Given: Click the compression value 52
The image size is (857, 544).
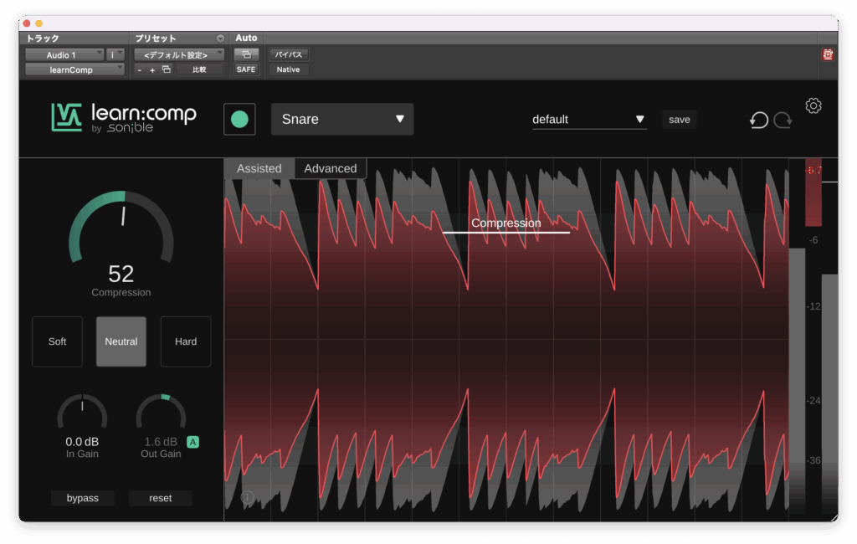Looking at the screenshot, I should coord(121,274).
